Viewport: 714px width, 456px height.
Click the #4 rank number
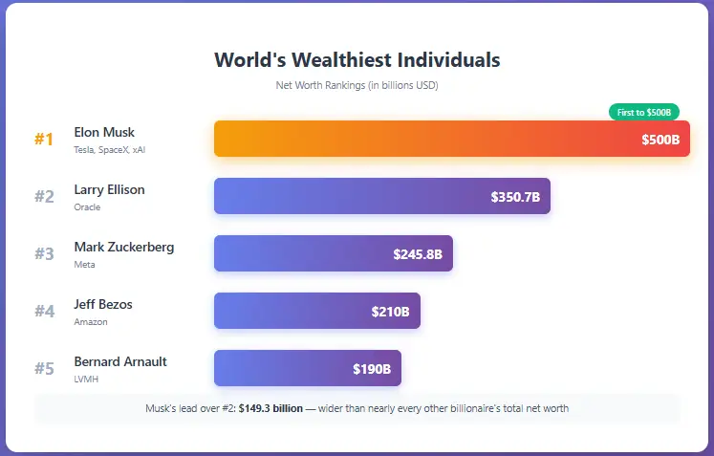44,312
